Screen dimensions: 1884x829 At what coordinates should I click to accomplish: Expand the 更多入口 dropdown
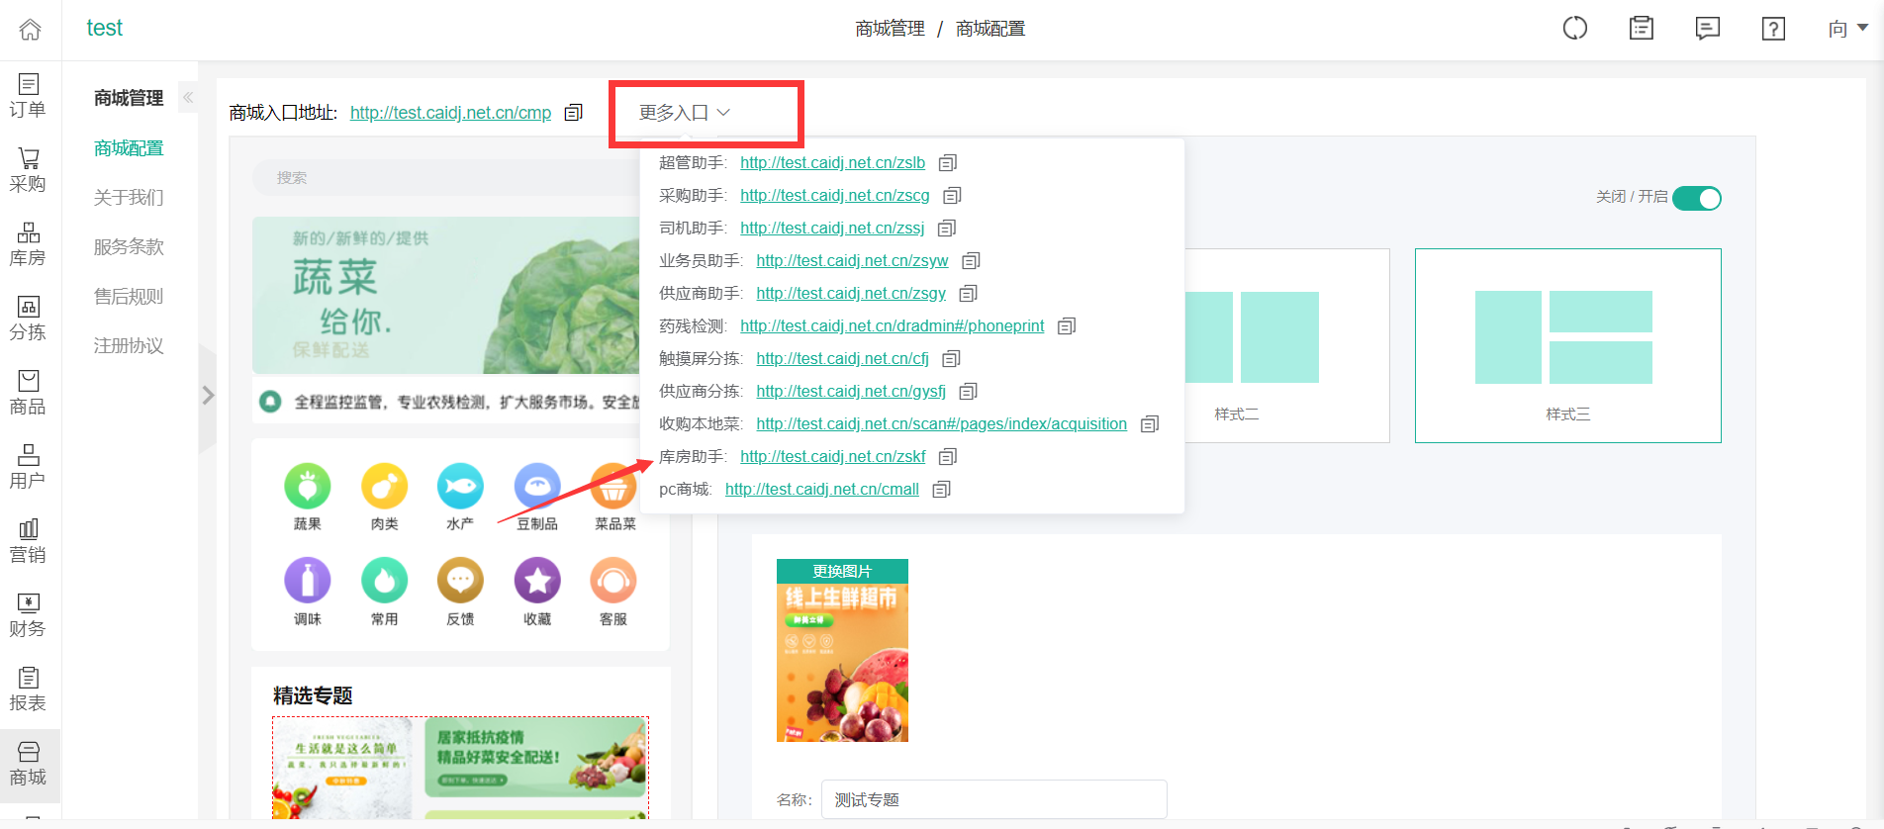tap(684, 113)
